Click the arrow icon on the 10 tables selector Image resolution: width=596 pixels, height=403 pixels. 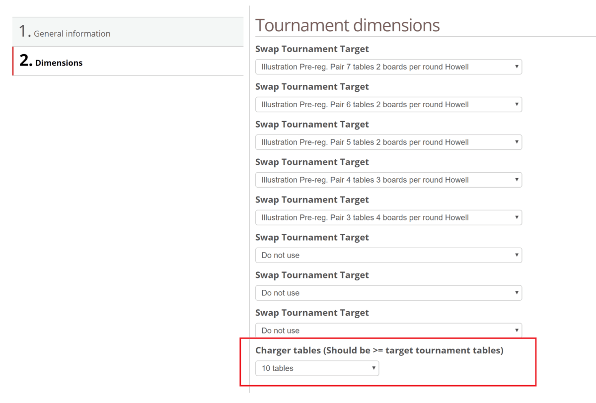(x=373, y=368)
